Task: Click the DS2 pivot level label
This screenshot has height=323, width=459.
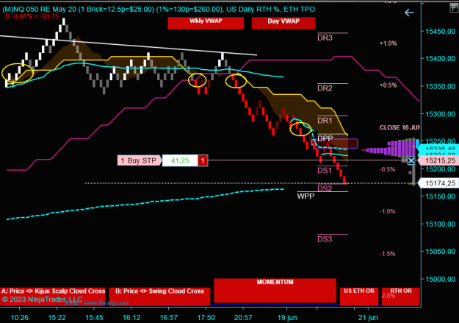Action: (x=325, y=188)
